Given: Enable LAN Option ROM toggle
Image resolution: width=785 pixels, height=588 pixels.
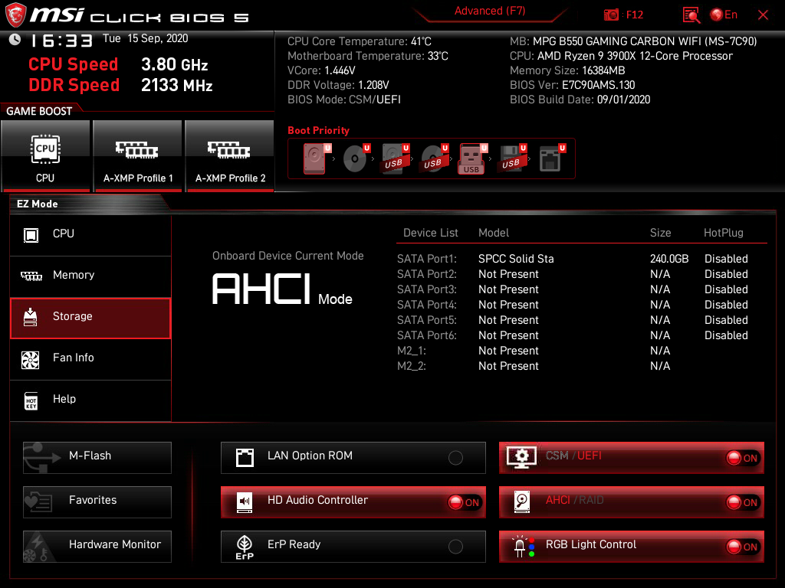Looking at the screenshot, I should pos(455,458).
